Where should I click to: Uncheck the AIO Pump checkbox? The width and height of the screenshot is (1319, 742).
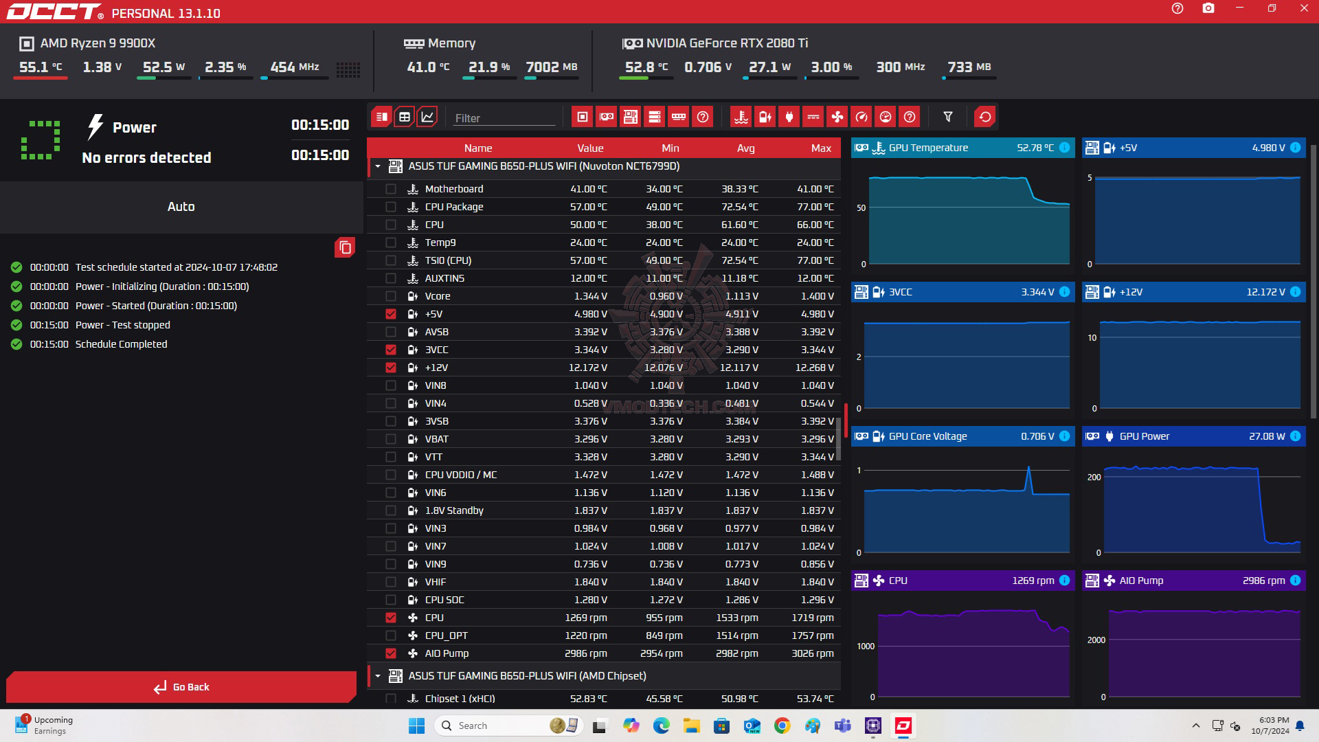pos(391,653)
